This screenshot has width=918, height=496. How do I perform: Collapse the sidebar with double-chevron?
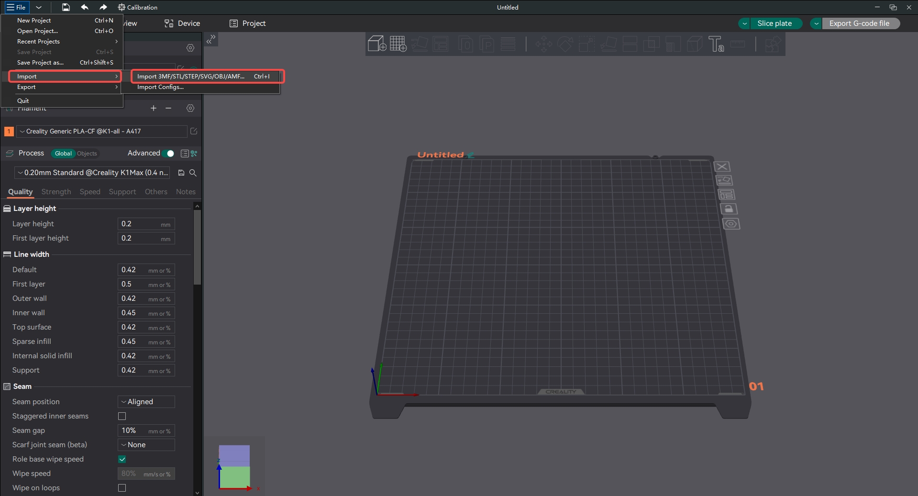pyautogui.click(x=211, y=39)
